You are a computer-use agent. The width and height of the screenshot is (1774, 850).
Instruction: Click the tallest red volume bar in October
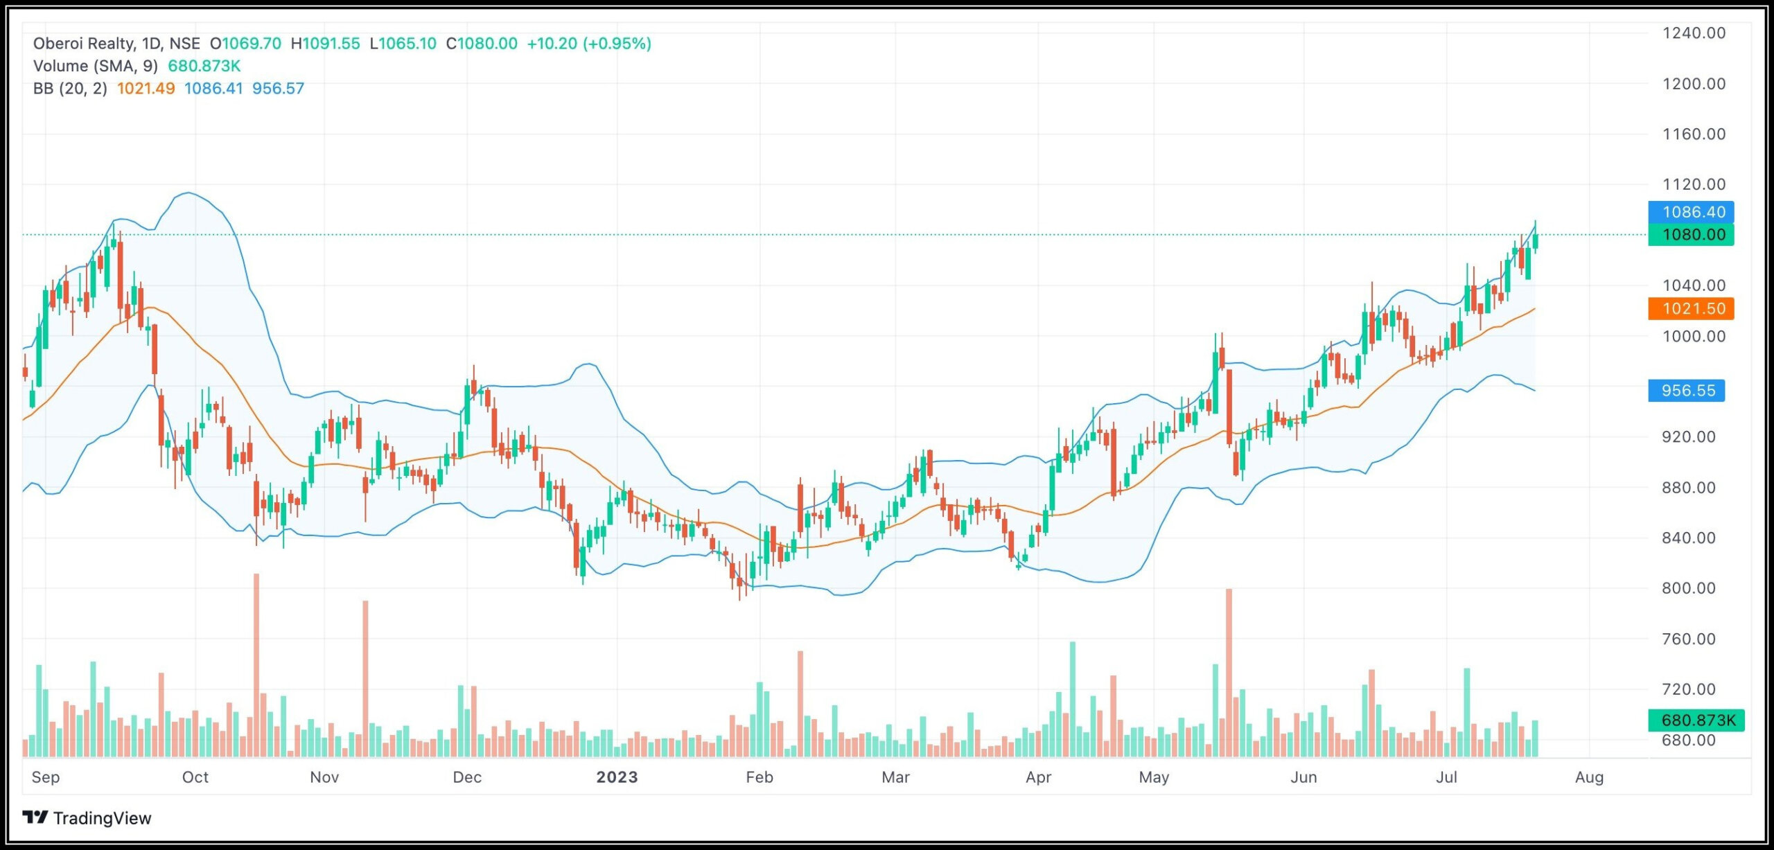coord(256,665)
